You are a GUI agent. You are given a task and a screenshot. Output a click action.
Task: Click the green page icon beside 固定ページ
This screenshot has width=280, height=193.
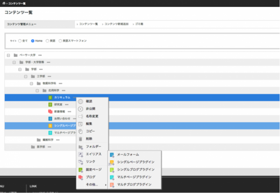coord(81,170)
